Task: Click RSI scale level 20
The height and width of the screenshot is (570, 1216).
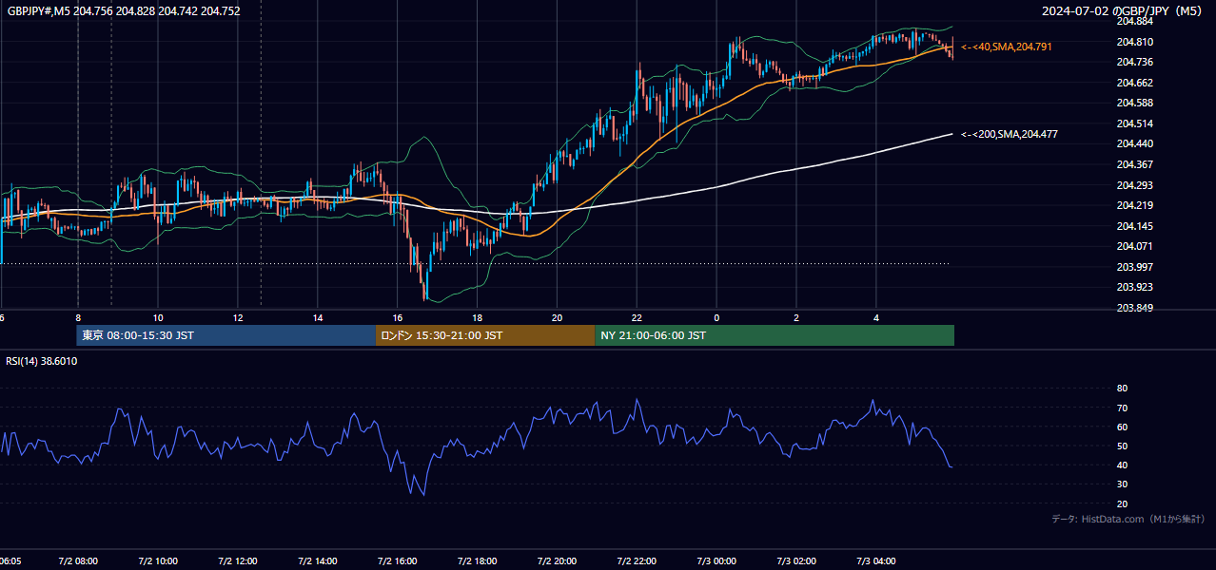Action: pyautogui.click(x=1122, y=503)
